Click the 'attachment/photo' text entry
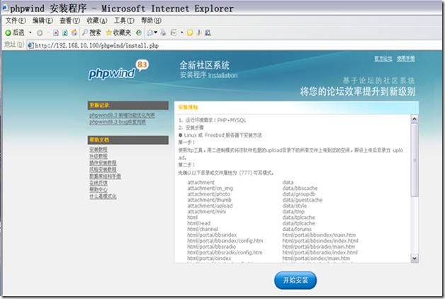The image size is (445, 299). (x=208, y=194)
